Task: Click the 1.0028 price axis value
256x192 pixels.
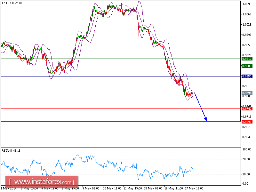Action: click(247, 25)
